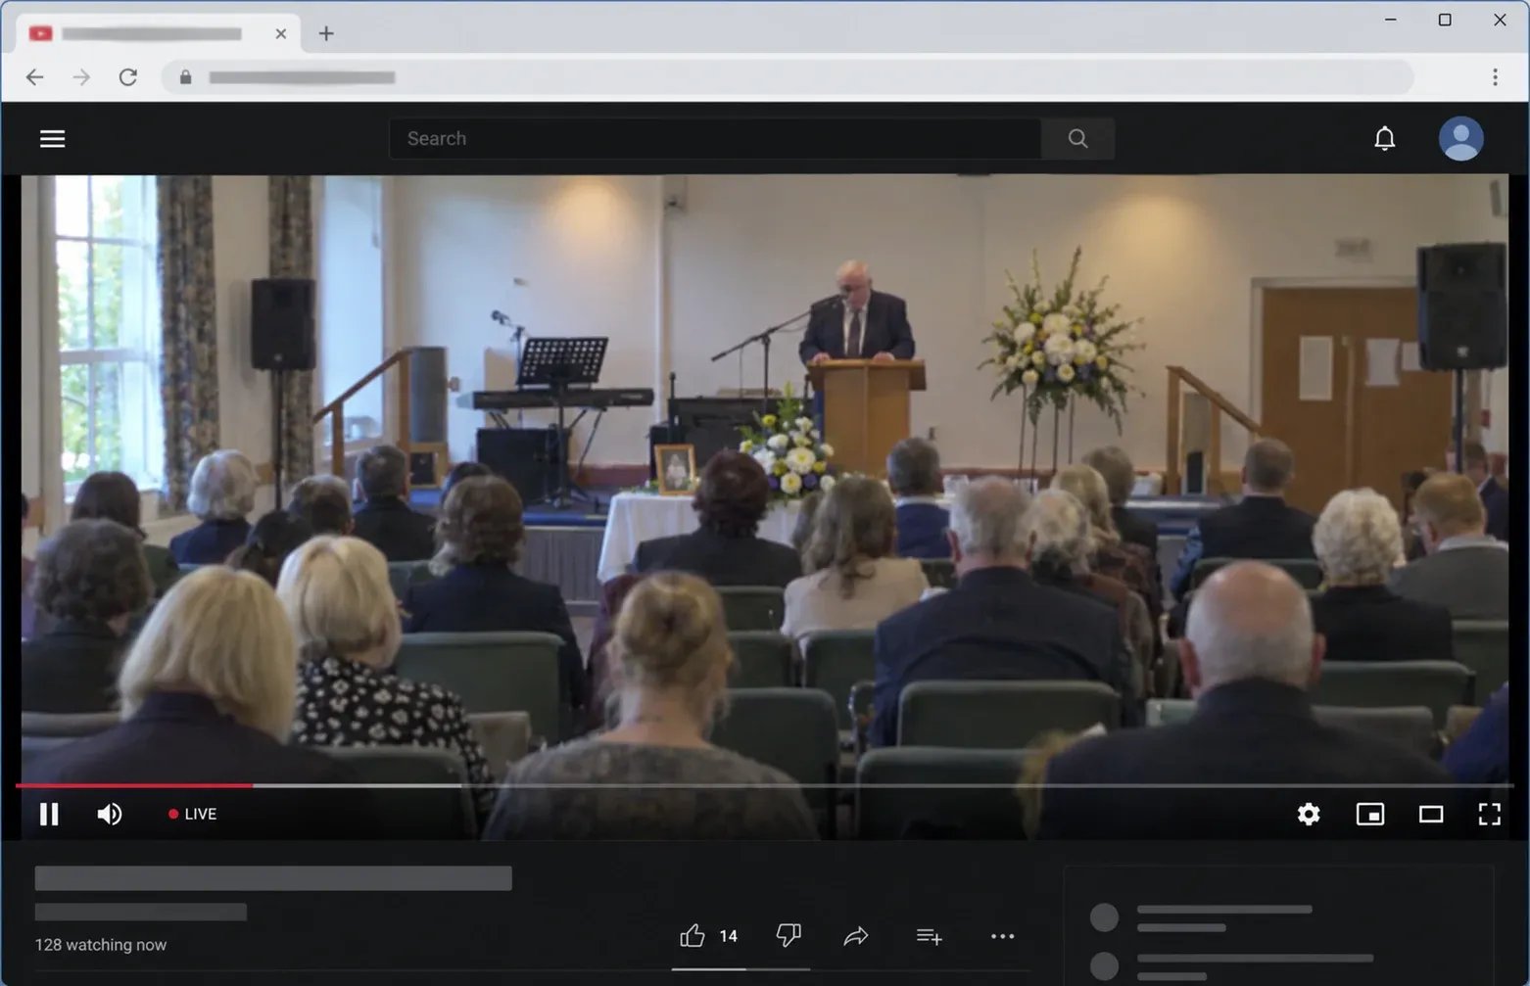Save video to a playlist
Image resolution: width=1530 pixels, height=986 pixels.
[x=930, y=937]
